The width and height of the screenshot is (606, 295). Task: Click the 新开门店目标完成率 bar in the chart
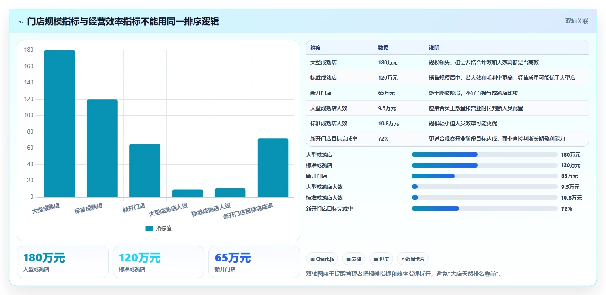tap(273, 168)
